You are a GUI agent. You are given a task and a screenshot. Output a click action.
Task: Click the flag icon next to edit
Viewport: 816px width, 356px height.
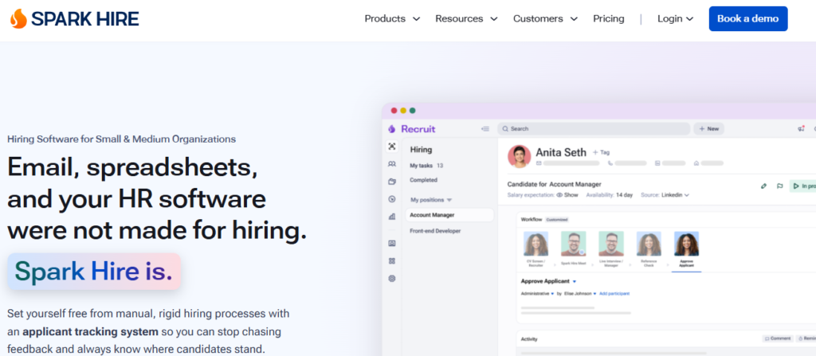tap(779, 186)
